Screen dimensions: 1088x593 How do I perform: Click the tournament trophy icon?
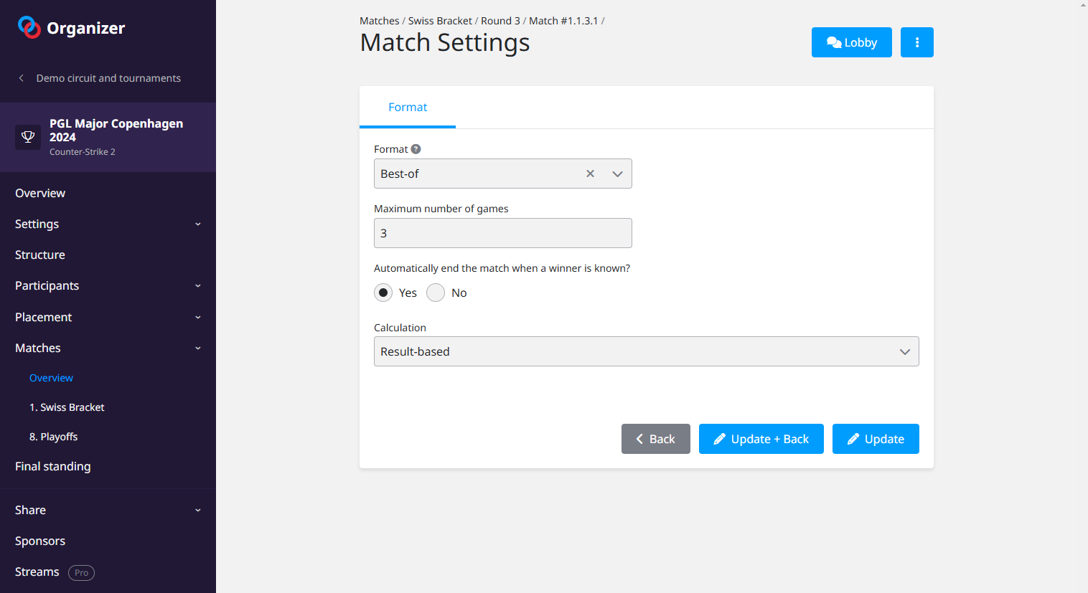coord(28,137)
